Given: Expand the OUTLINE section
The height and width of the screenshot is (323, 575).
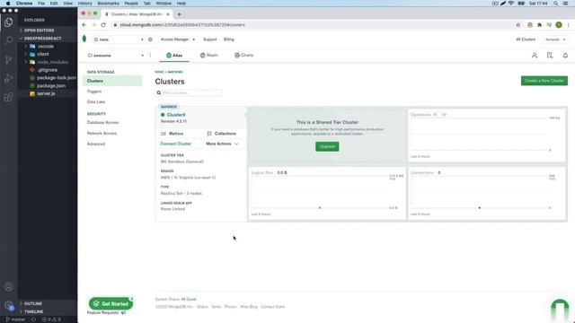Looking at the screenshot, I should (33, 303).
